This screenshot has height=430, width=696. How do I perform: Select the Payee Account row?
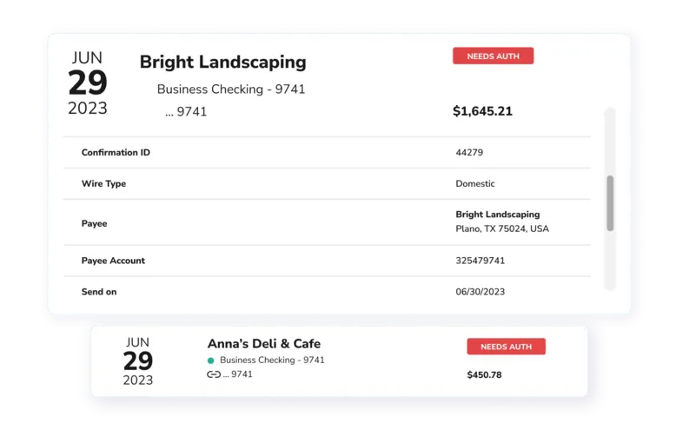327,261
